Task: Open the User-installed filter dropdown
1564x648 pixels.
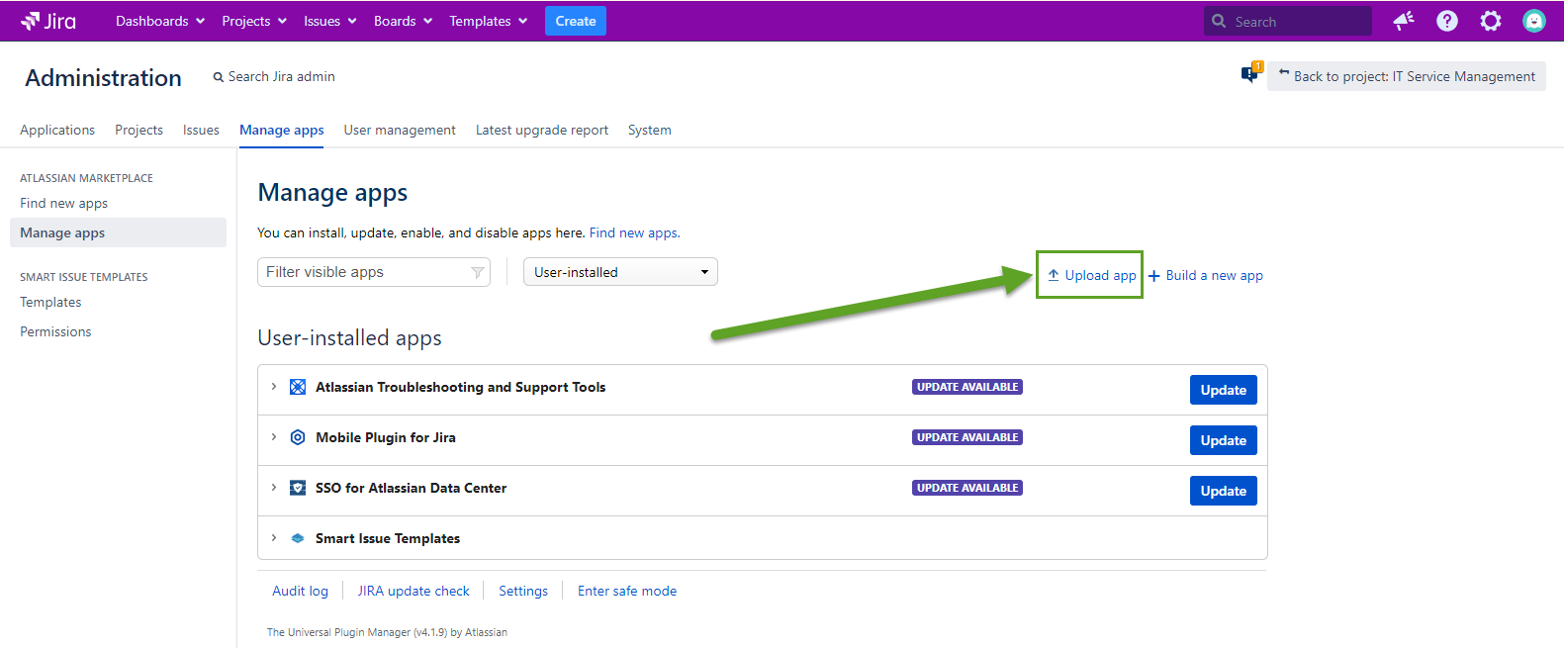Action: [620, 272]
